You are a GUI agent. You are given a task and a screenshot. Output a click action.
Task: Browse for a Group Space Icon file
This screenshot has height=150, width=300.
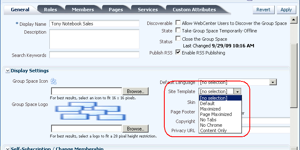tap(135, 91)
